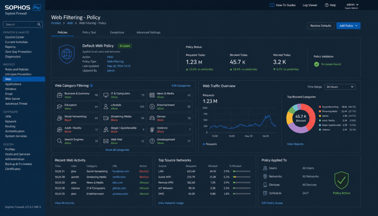
Task: Click the Restore Defaults button
Action: click(x=321, y=26)
